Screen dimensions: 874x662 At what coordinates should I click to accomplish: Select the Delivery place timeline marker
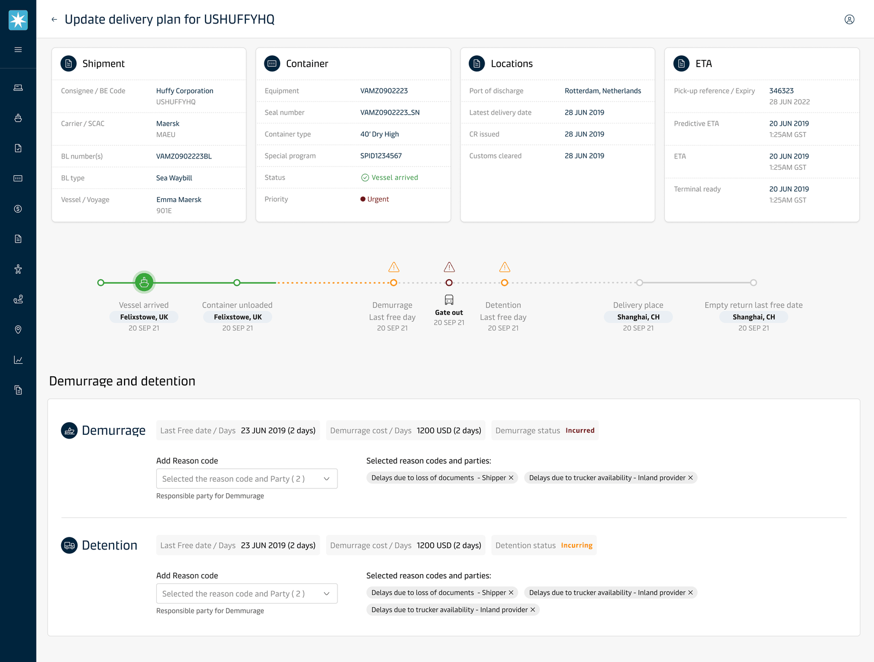click(x=639, y=282)
